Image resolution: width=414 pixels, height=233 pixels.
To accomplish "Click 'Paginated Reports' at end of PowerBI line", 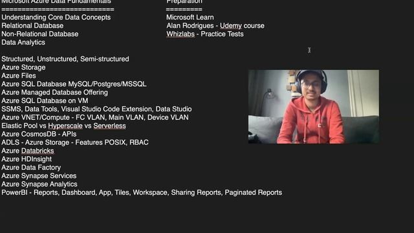I will click(254, 193).
